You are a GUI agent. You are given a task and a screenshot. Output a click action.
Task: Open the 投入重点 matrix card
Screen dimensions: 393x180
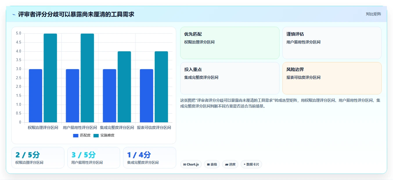tap(230, 78)
